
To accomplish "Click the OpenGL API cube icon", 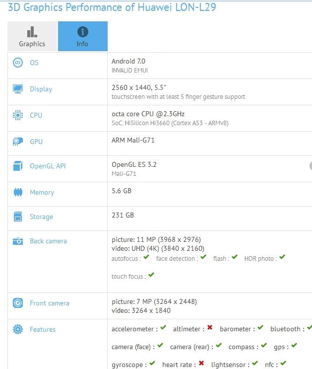I will 18,166.
